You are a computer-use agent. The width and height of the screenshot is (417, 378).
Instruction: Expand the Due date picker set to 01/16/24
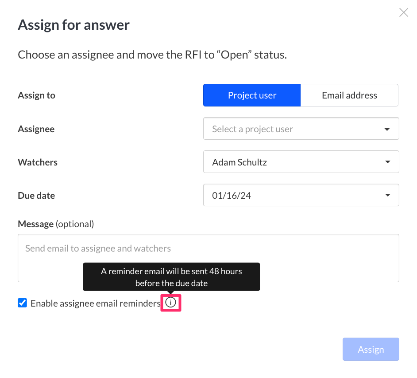pyautogui.click(x=301, y=195)
